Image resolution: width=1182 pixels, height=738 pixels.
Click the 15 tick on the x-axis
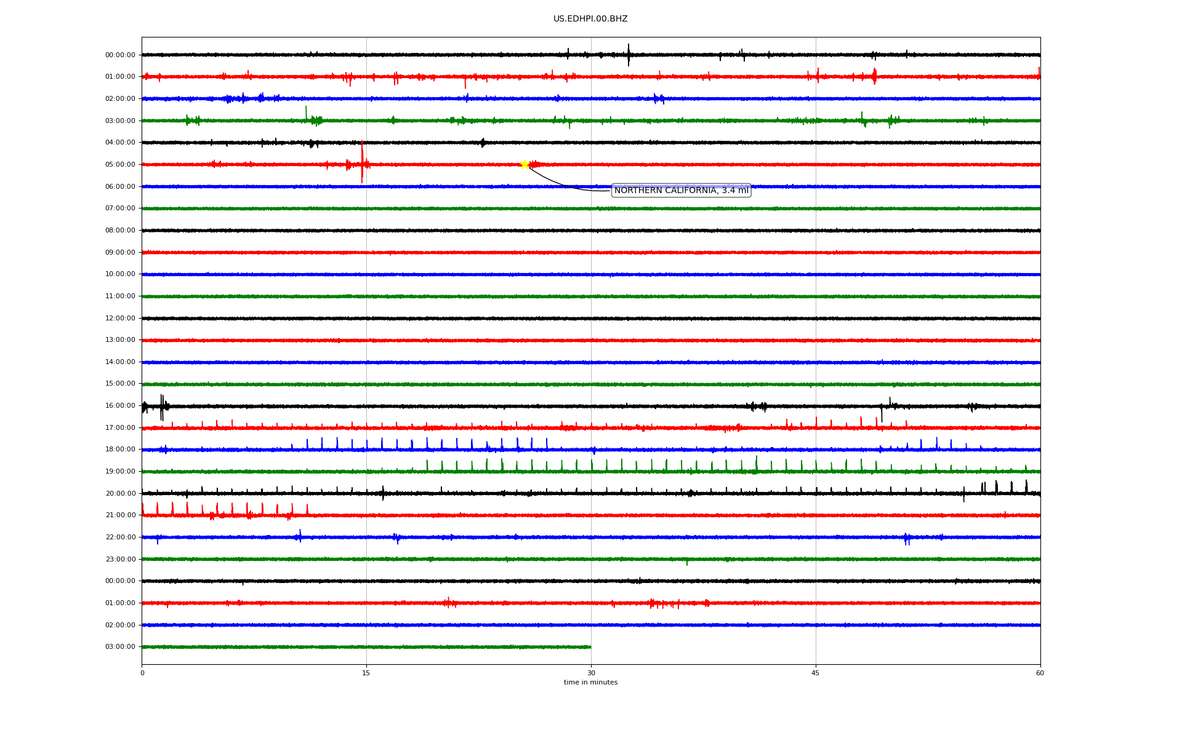click(366, 673)
